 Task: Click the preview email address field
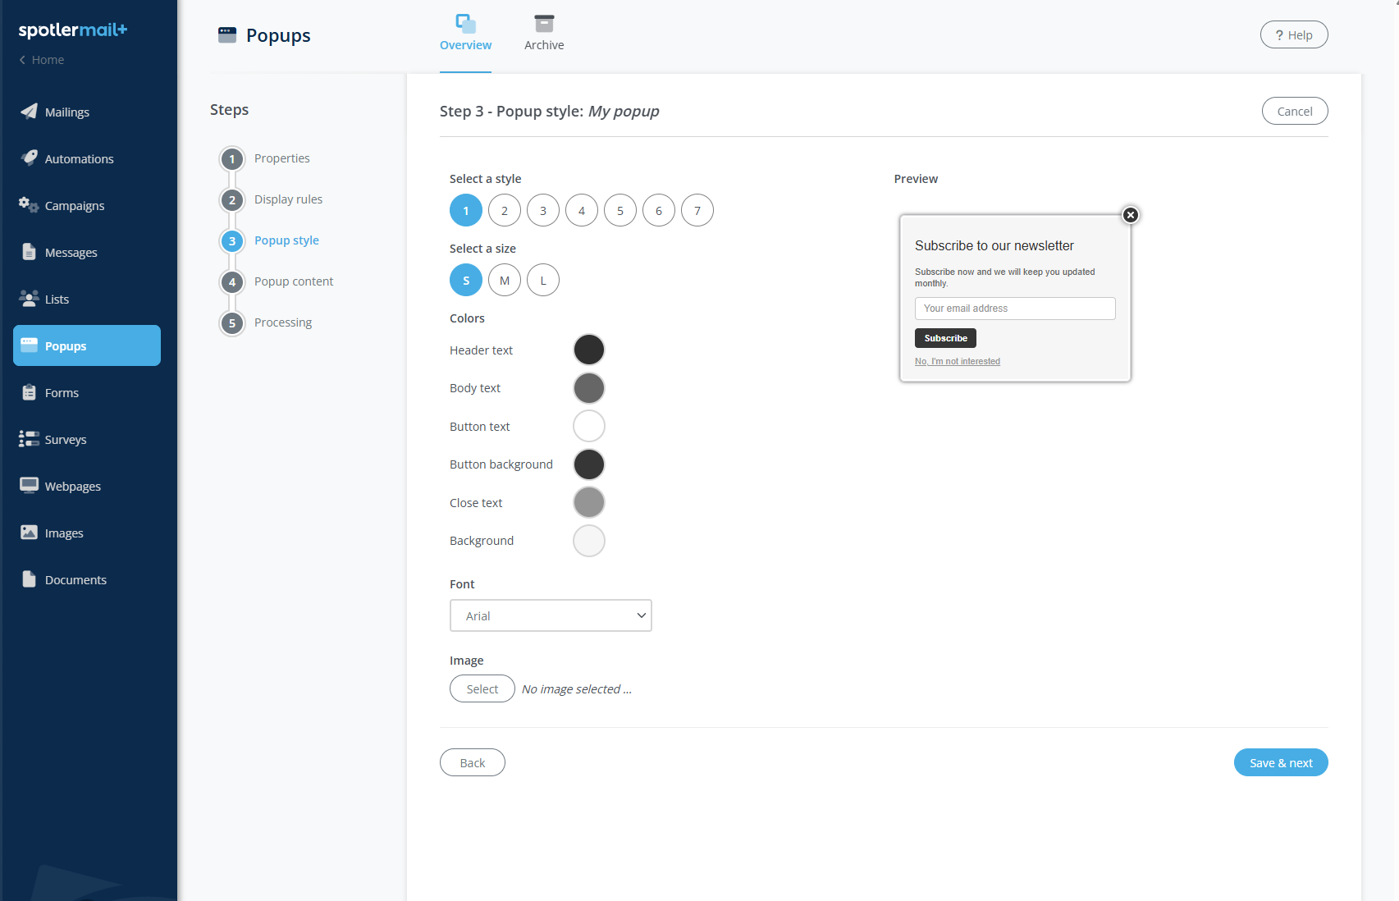click(x=1015, y=309)
